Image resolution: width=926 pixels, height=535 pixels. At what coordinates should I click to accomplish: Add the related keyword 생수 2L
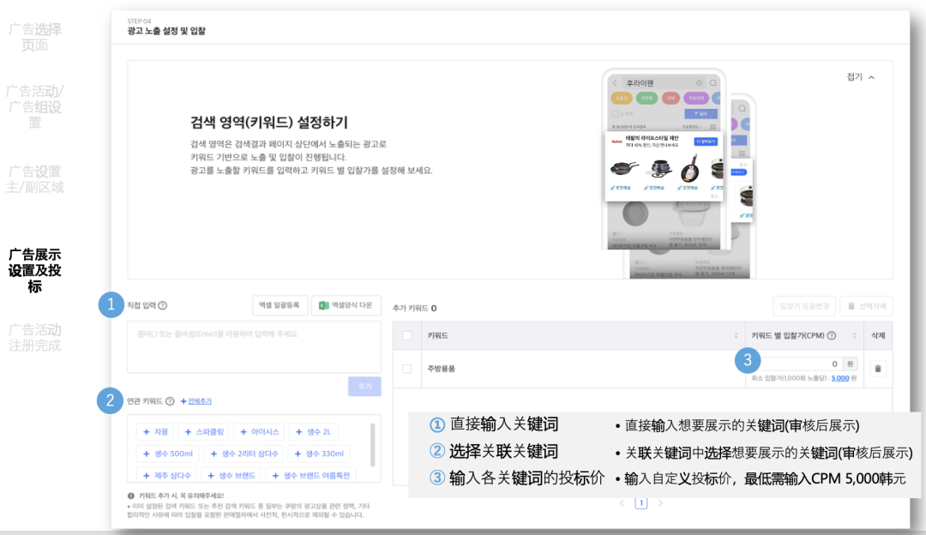[314, 431]
